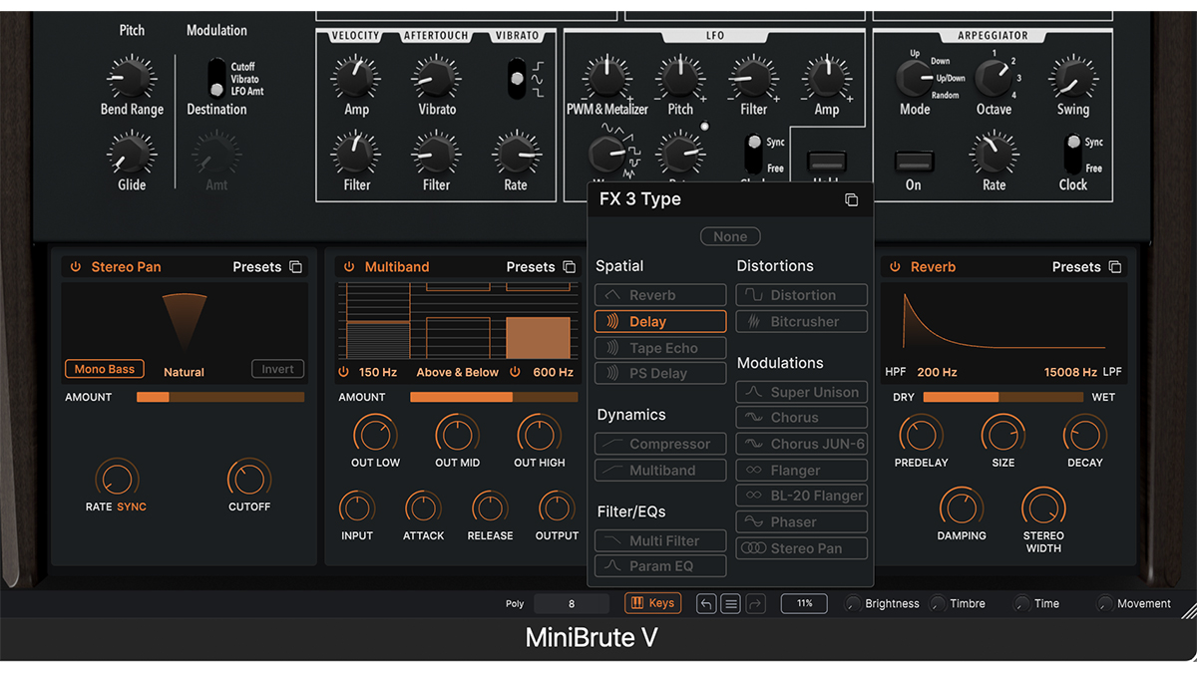Choose Chorus JUN-6 effect
The height and width of the screenshot is (673, 1197).
[802, 444]
